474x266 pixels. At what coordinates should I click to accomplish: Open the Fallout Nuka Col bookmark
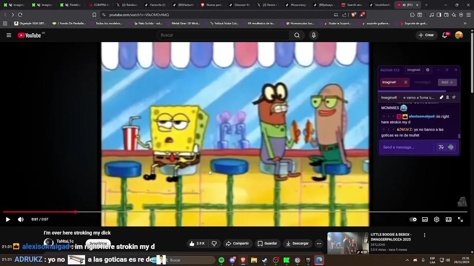pyautogui.click(x=224, y=23)
